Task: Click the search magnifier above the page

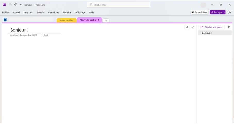Action: click(x=187, y=27)
